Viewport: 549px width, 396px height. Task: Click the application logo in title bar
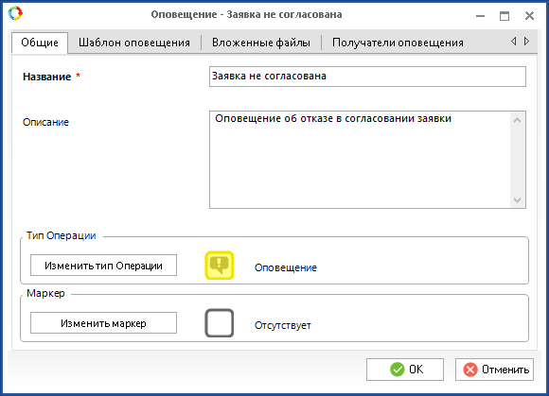pyautogui.click(x=15, y=13)
